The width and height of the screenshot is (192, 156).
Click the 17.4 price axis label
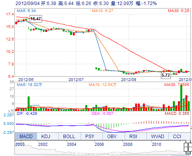(10, 14)
